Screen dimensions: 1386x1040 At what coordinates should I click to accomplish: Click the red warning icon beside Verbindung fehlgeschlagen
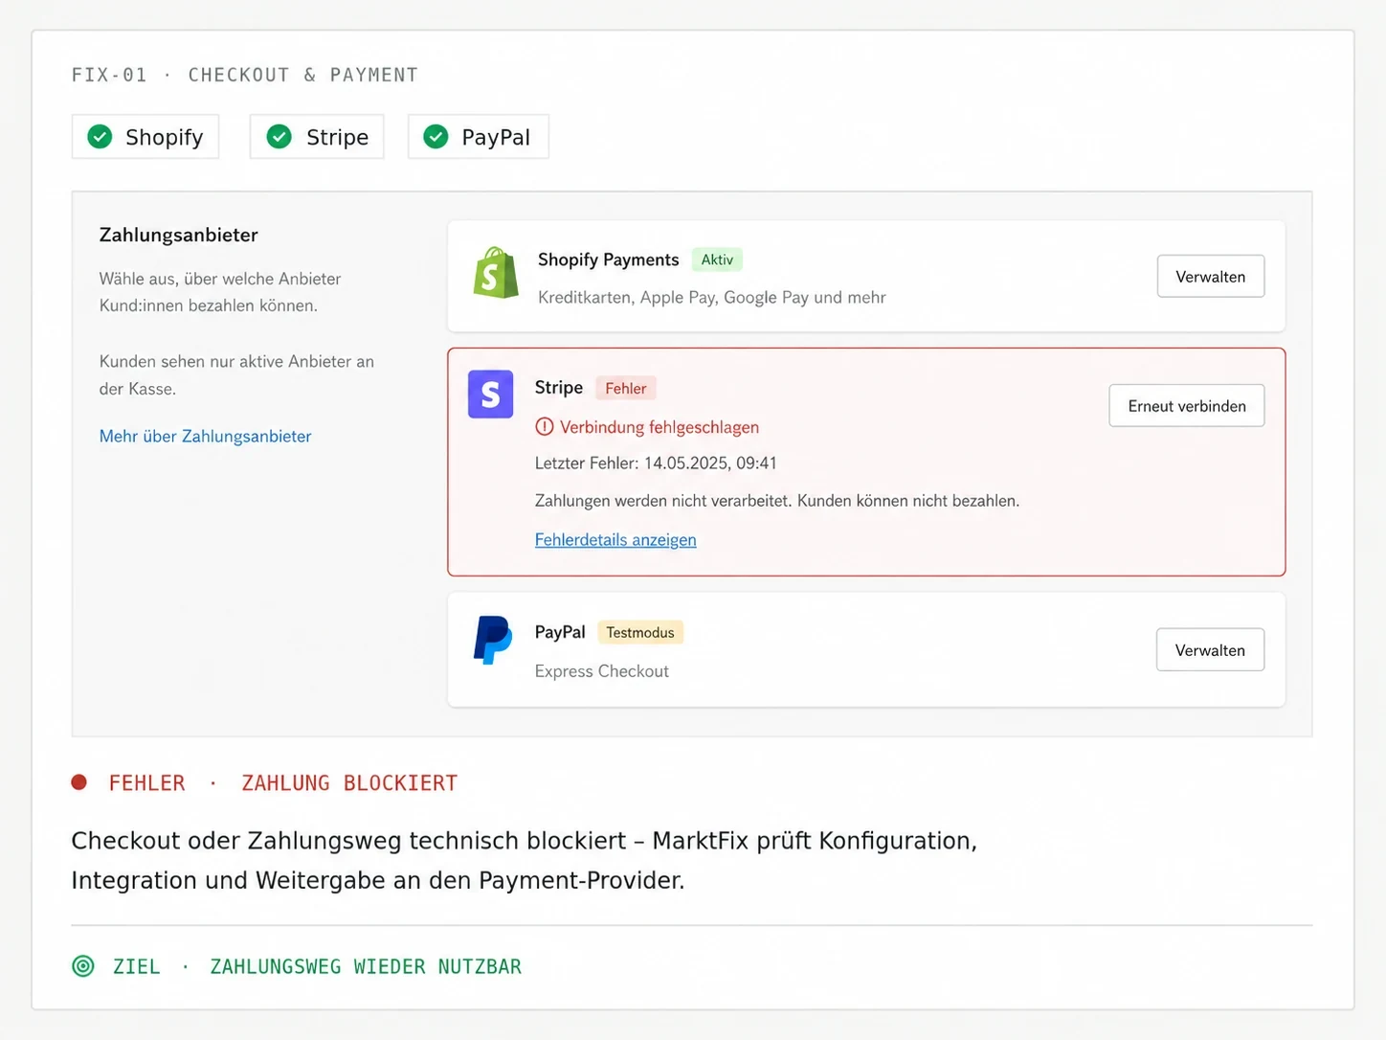[544, 427]
